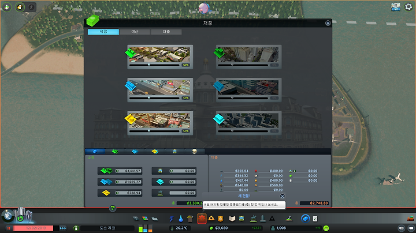
Task: Click the commercial income value ₡1,069.77
Action: (x=128, y=182)
